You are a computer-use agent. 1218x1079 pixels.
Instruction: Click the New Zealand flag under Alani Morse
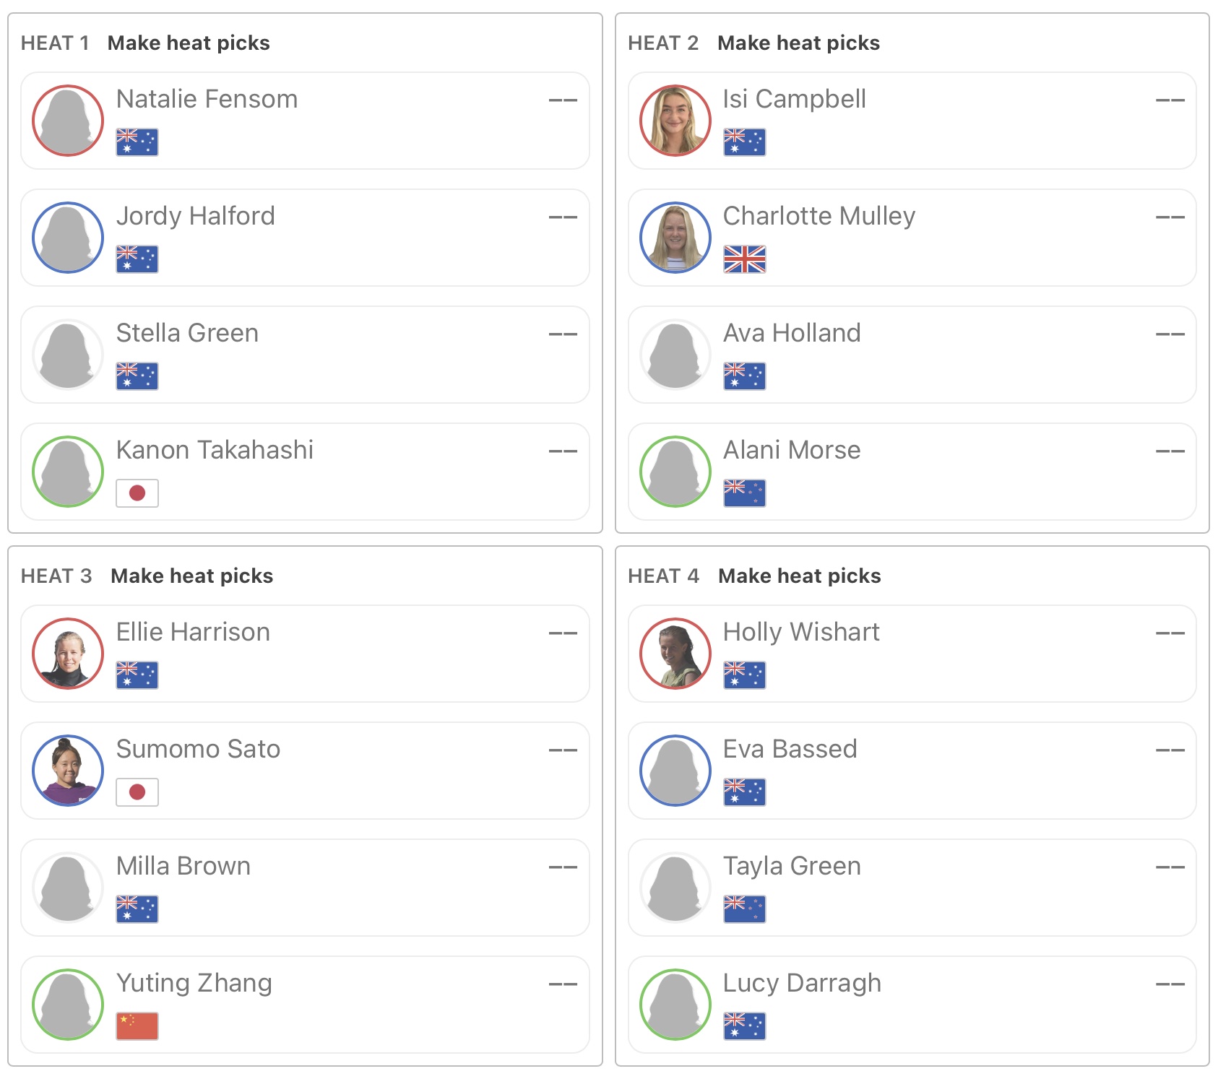tap(744, 493)
